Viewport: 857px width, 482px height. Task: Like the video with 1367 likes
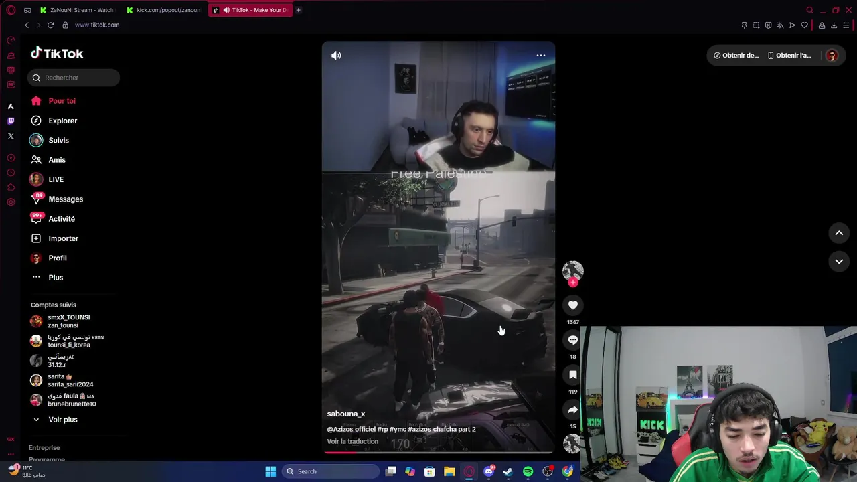point(573,305)
